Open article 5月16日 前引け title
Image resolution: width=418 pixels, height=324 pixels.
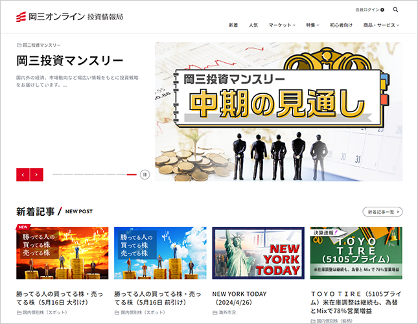click(158, 298)
